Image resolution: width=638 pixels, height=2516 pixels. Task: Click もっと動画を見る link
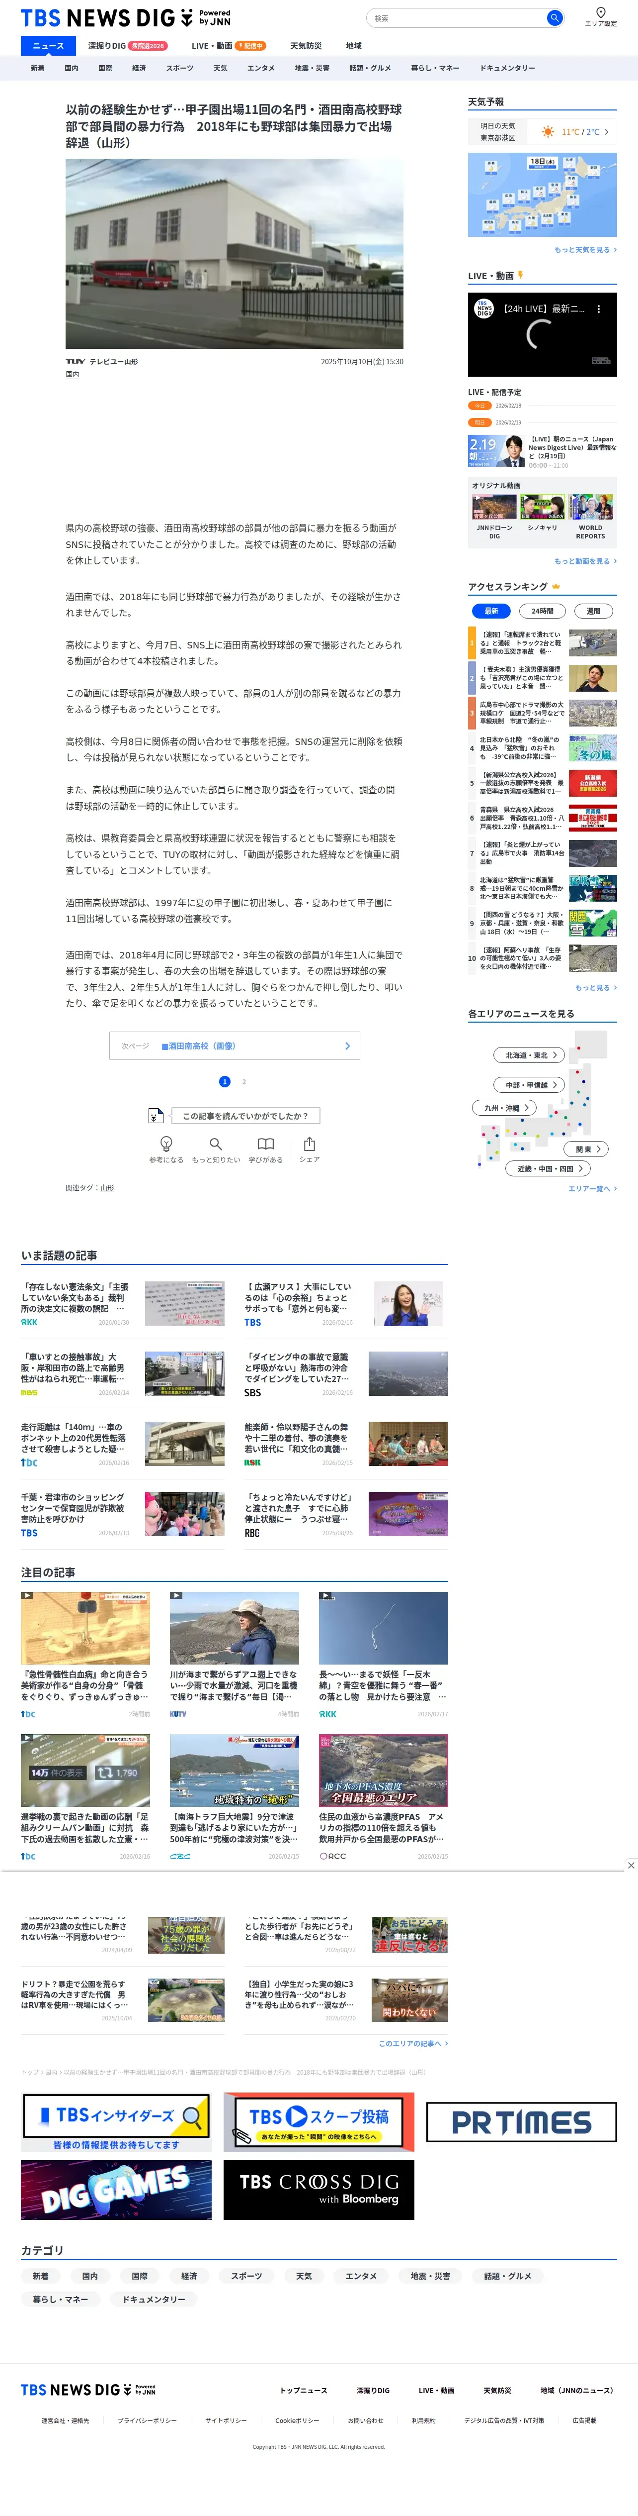(585, 562)
